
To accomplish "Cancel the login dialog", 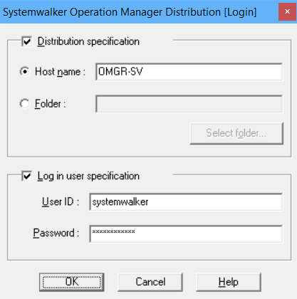I will (150, 282).
